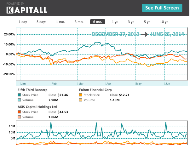Select the 5 days time range
190x150 pixels.
pyautogui.click(x=42, y=22)
